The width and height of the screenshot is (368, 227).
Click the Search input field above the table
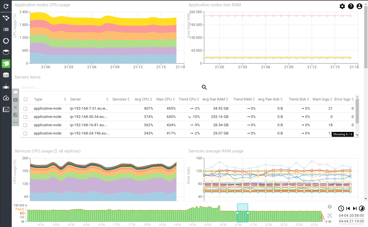(x=110, y=87)
